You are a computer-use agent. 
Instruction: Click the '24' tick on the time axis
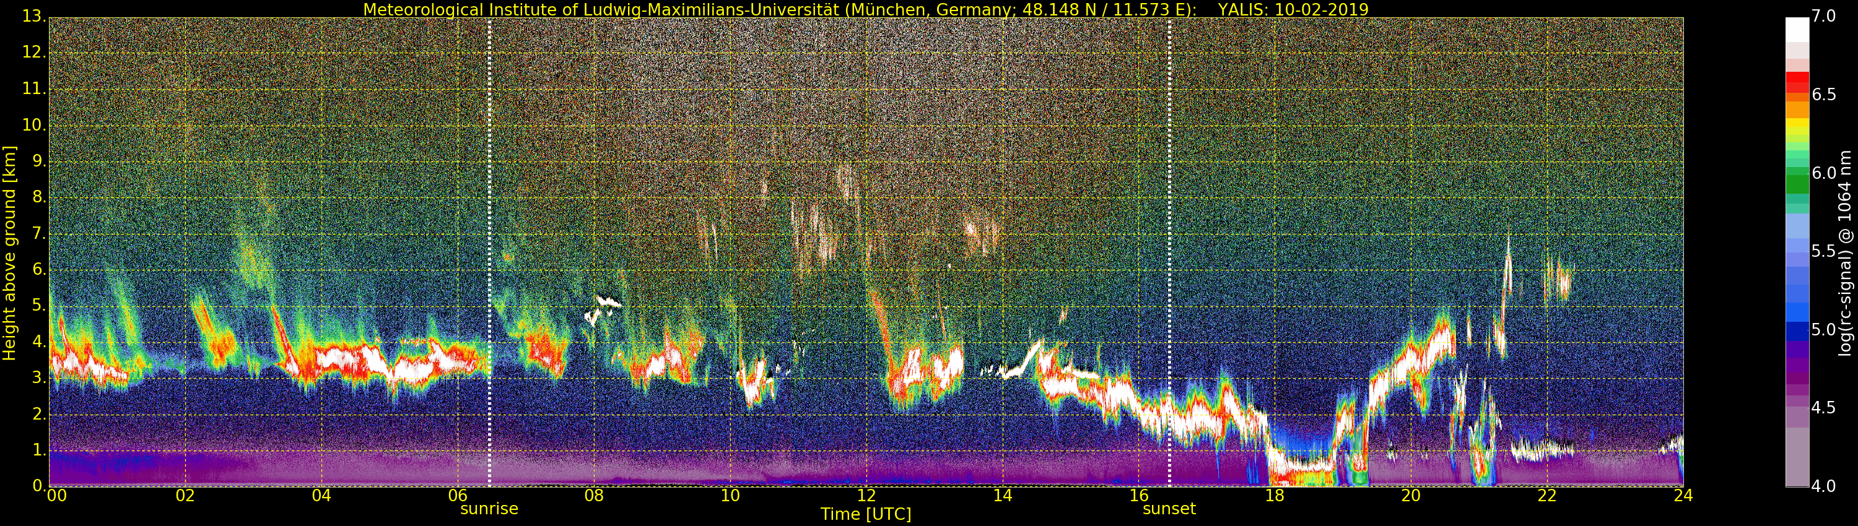(x=1683, y=496)
